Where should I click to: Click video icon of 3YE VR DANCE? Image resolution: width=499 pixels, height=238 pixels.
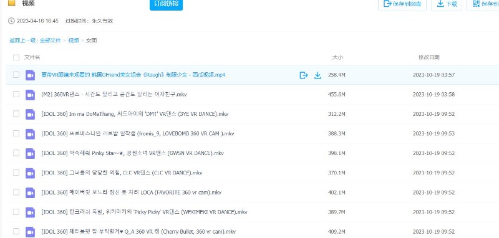click(x=30, y=114)
